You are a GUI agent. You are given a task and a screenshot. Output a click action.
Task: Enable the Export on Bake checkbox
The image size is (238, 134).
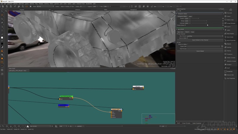pyautogui.click(x=188, y=44)
